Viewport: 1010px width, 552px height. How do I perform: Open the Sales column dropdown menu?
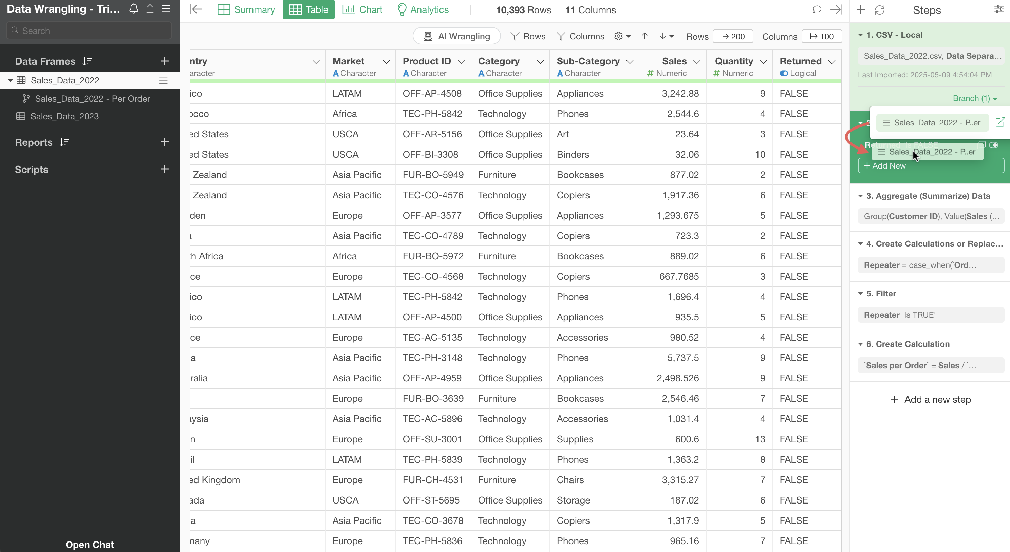(x=697, y=61)
